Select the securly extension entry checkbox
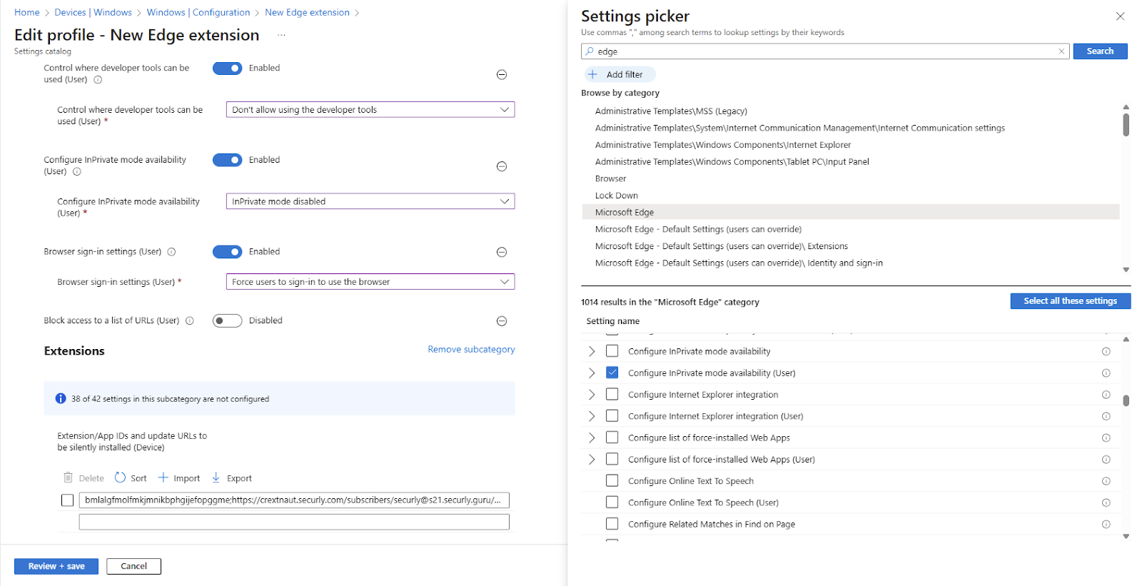The width and height of the screenshot is (1142, 586). click(67, 500)
